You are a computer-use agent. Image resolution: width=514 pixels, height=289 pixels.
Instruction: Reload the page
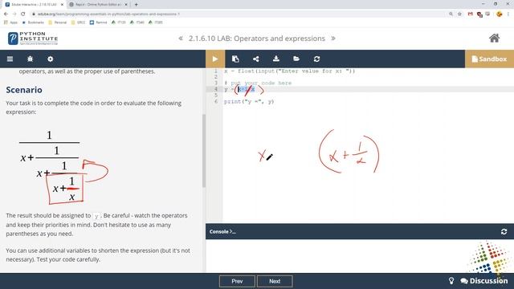(x=23, y=14)
